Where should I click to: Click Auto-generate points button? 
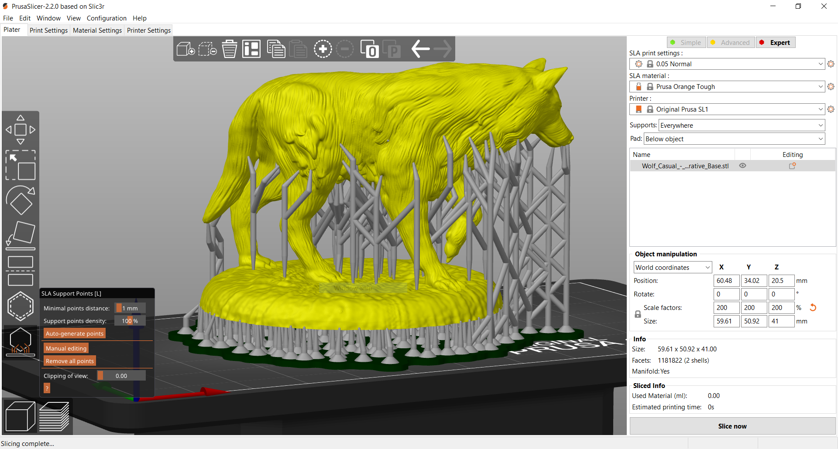coord(75,334)
